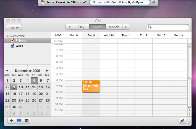Image resolution: width=196 pixels, height=129 pixels.
Task: Click the CALENDARS sidebar heading
Action: pos(16,35)
